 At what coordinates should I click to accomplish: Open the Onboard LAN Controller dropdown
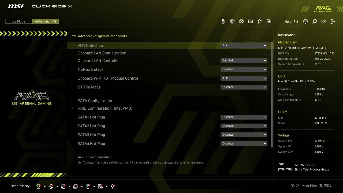click(x=244, y=61)
